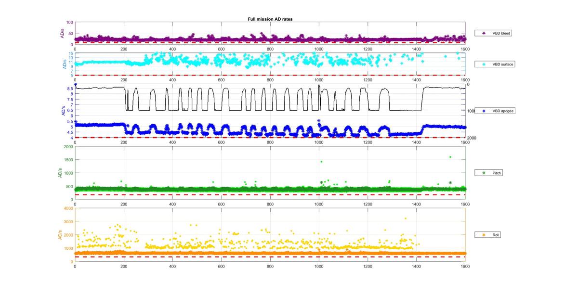The image size is (578, 294).
Task: Click the purple asterisk marker in VBD bleed legend
Action: [483, 33]
